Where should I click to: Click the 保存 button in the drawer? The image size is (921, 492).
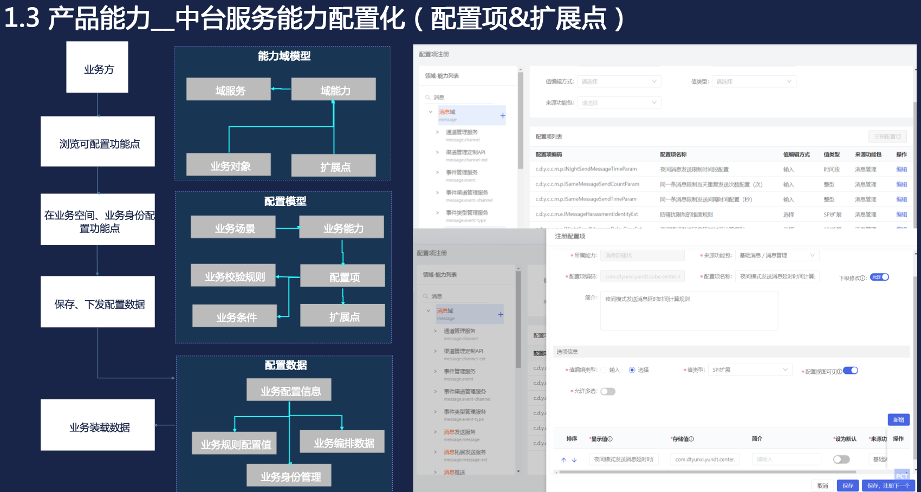848,486
